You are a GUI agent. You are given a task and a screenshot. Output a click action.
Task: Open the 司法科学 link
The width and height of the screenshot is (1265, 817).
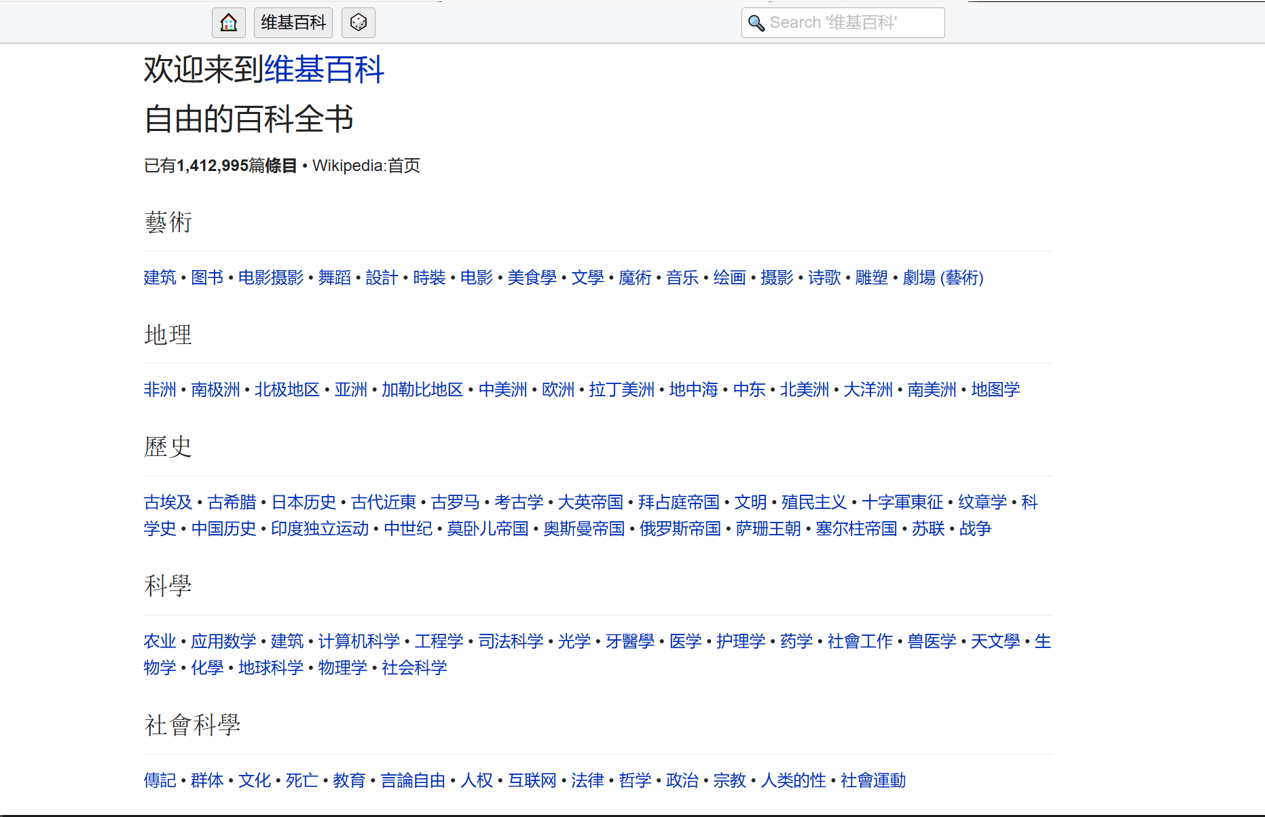coord(511,641)
